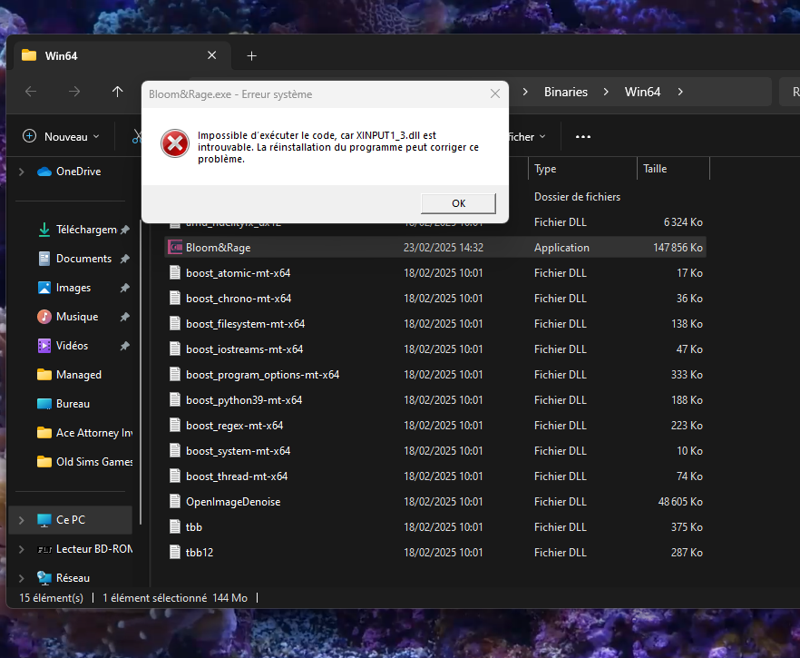Click the boost_chrono-mt-x64 file icon

tap(175, 298)
